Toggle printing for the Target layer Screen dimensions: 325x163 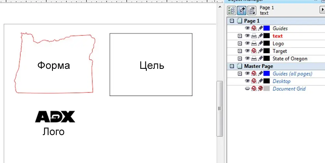(254, 51)
